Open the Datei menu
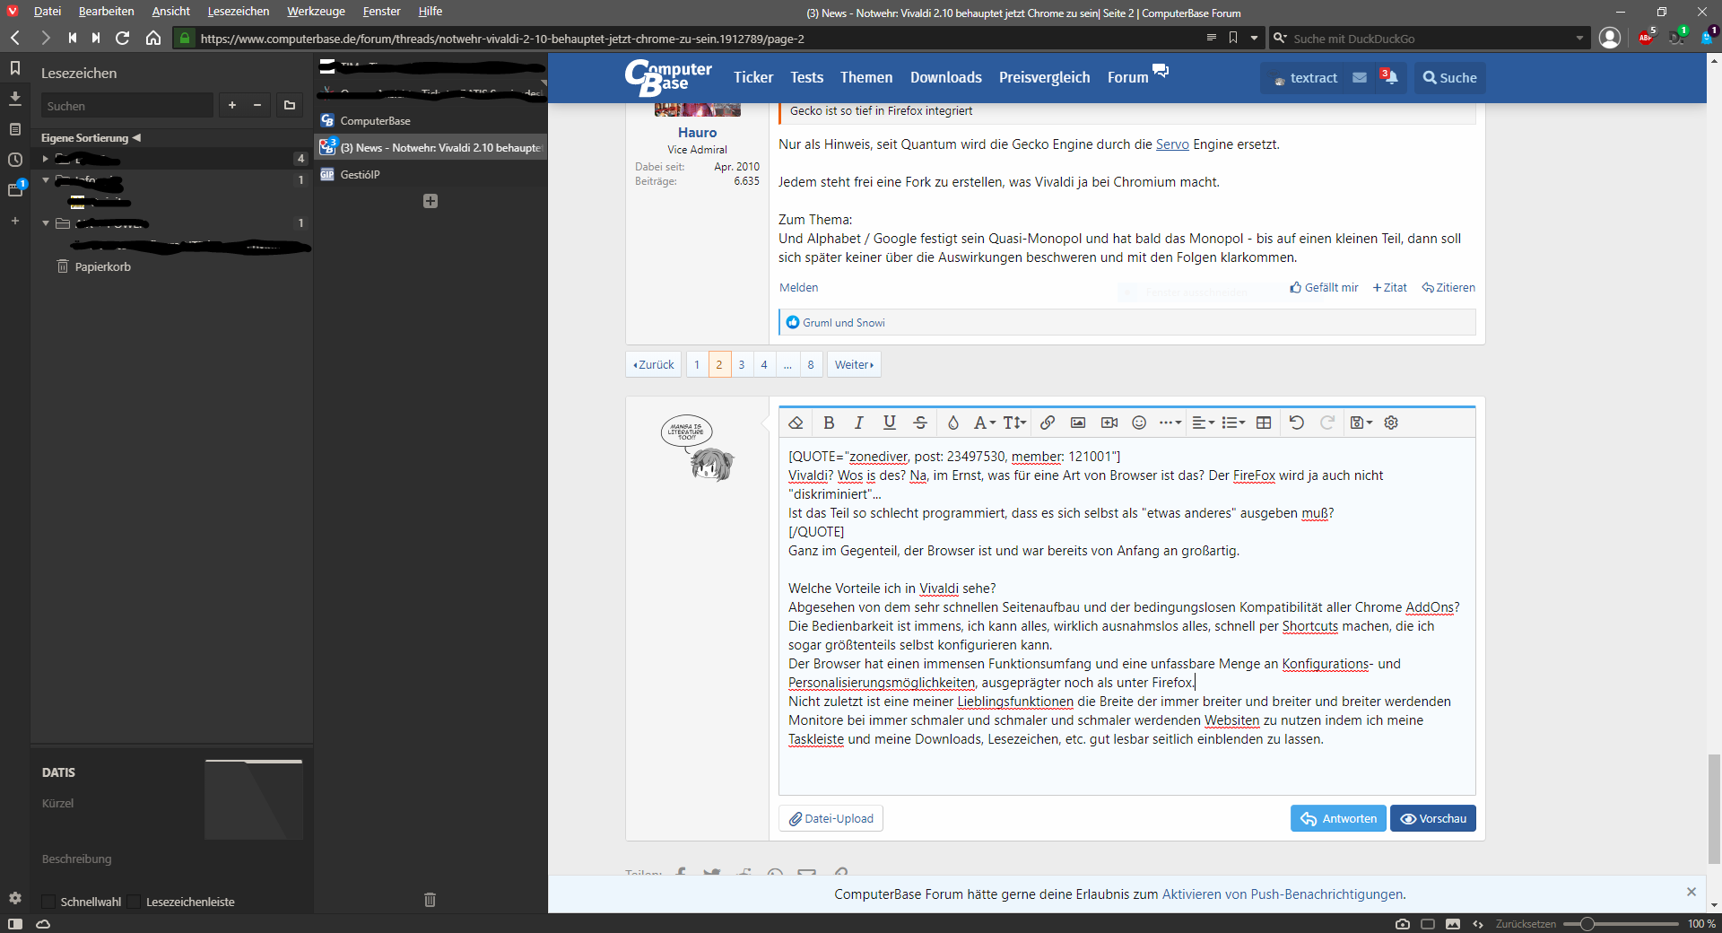The width and height of the screenshot is (1722, 933). [48, 12]
